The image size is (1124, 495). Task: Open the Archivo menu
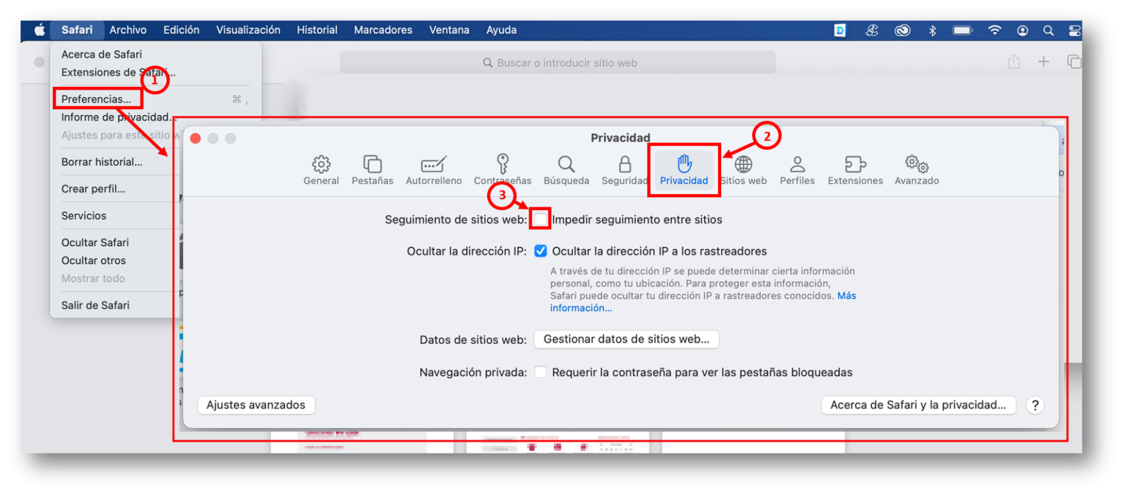(128, 30)
